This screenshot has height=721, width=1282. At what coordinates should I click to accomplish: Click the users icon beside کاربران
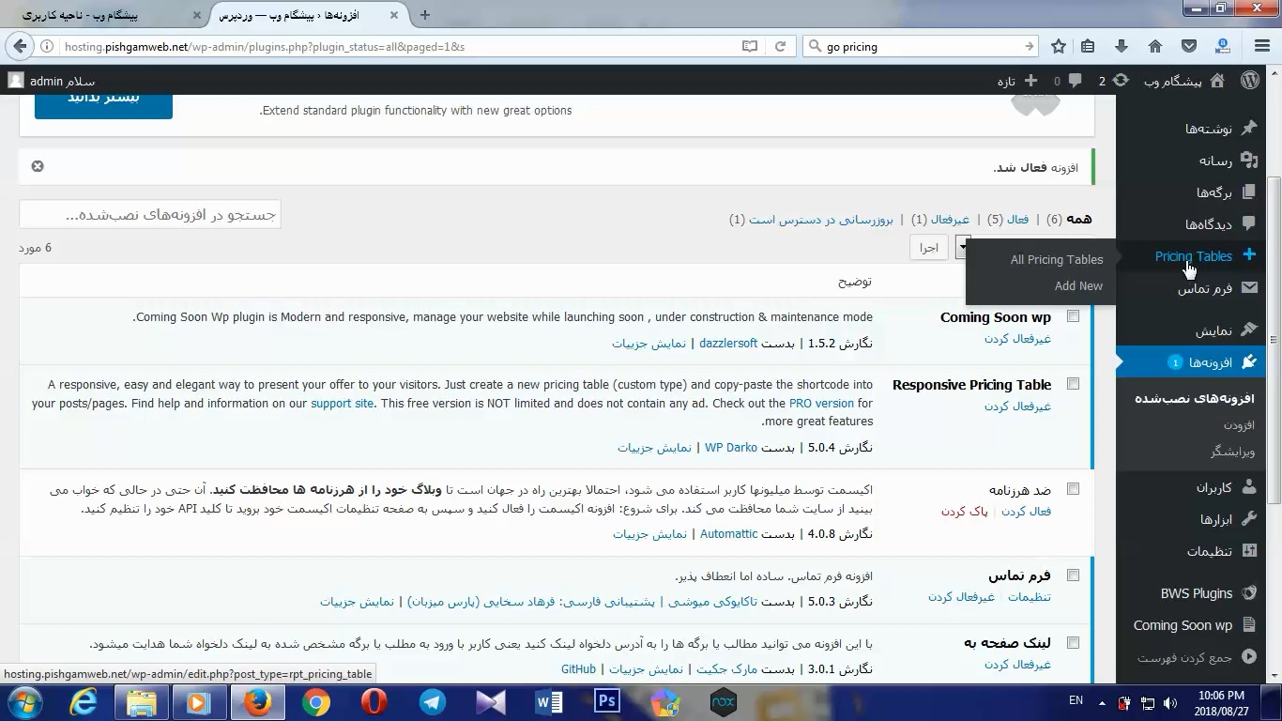click(1249, 487)
